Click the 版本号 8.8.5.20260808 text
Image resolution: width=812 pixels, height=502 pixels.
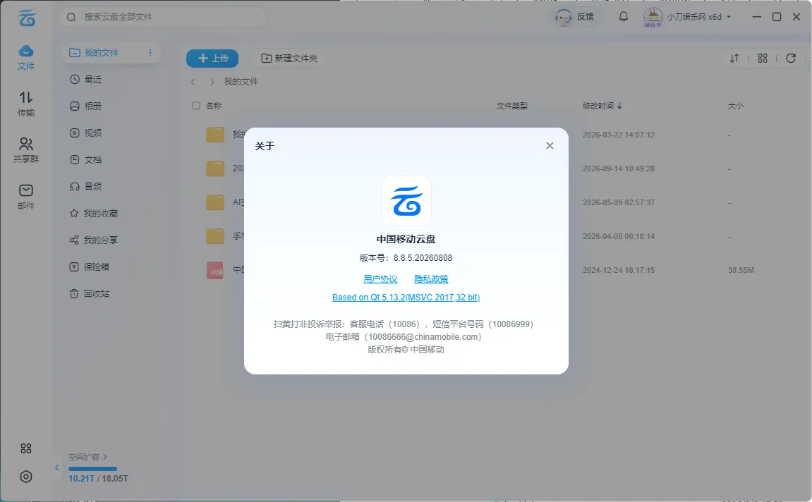pyautogui.click(x=406, y=258)
